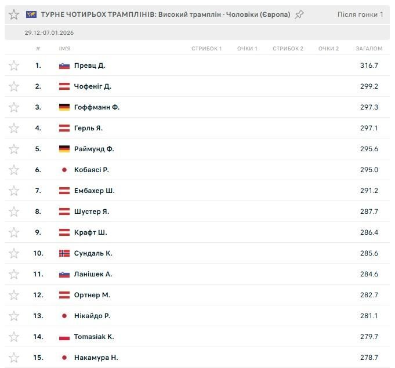The height and width of the screenshot is (368, 395).
Task: Click the Europe tournament category flag icon
Action: click(31, 14)
